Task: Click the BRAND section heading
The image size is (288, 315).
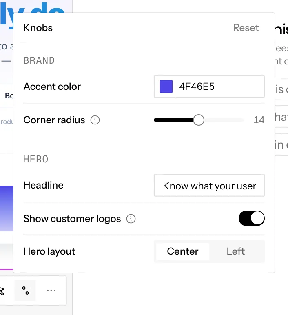Action: 39,60
